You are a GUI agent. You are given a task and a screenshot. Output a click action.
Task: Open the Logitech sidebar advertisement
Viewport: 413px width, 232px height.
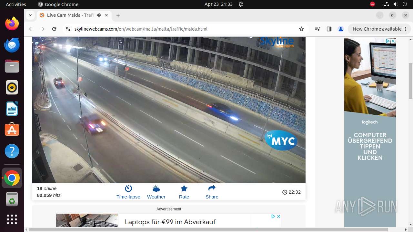(x=370, y=133)
